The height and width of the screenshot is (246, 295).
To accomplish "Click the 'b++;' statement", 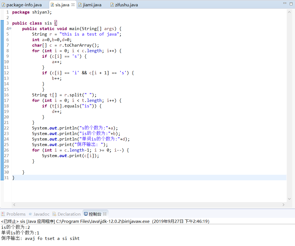I will 57,78.
